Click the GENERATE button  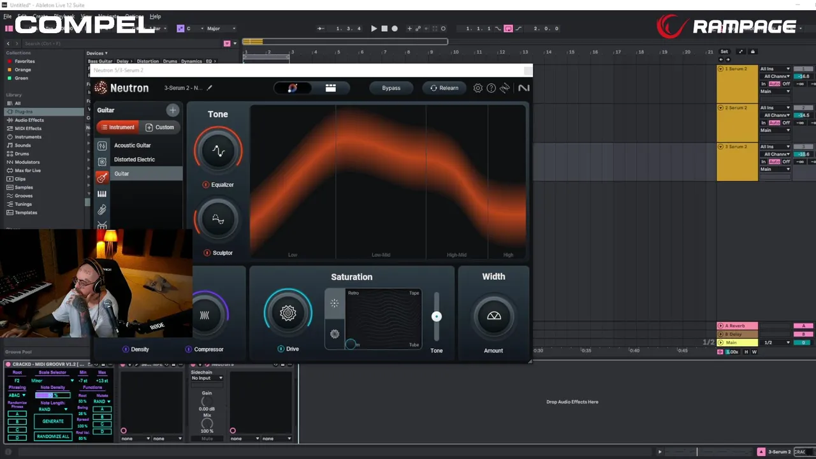(x=53, y=421)
